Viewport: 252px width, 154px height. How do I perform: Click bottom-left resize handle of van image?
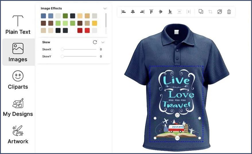pyautogui.click(x=155, y=138)
